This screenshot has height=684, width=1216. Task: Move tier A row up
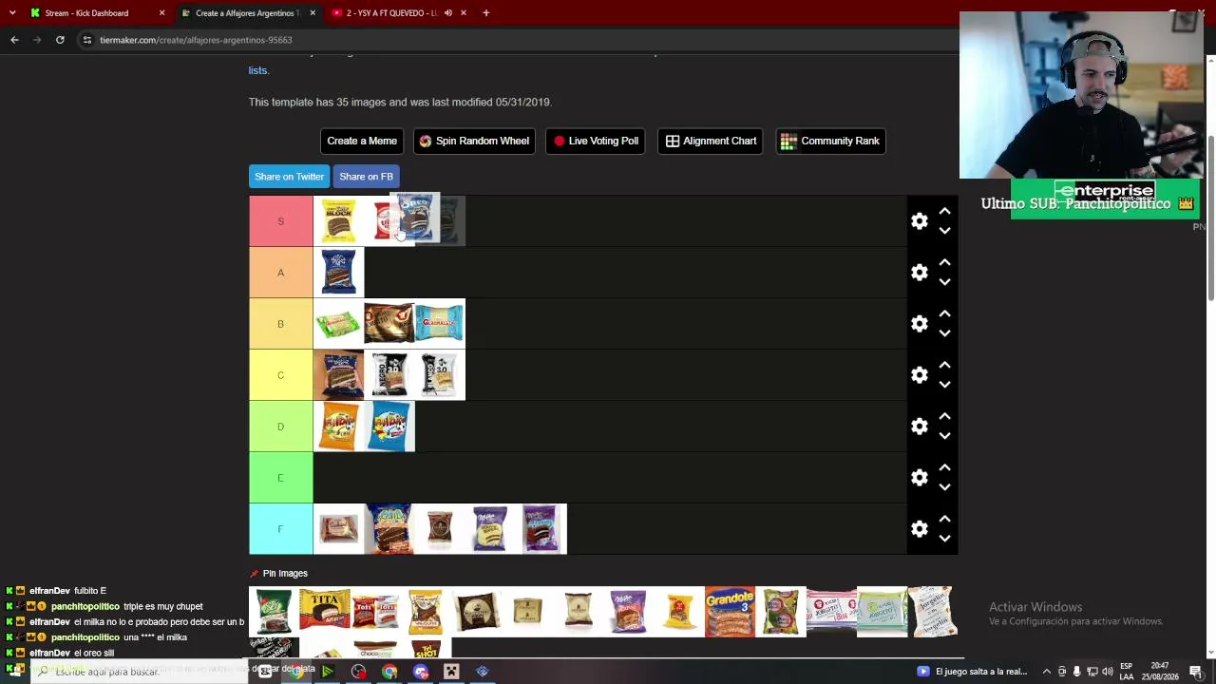[944, 262]
